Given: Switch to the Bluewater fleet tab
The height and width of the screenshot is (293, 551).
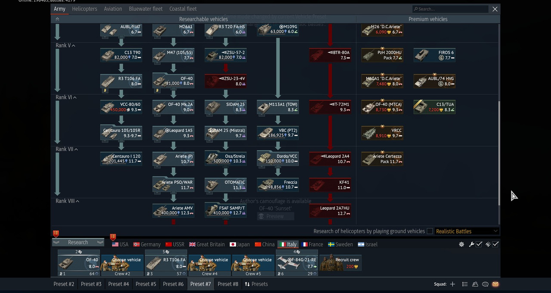Looking at the screenshot, I should point(145,9).
